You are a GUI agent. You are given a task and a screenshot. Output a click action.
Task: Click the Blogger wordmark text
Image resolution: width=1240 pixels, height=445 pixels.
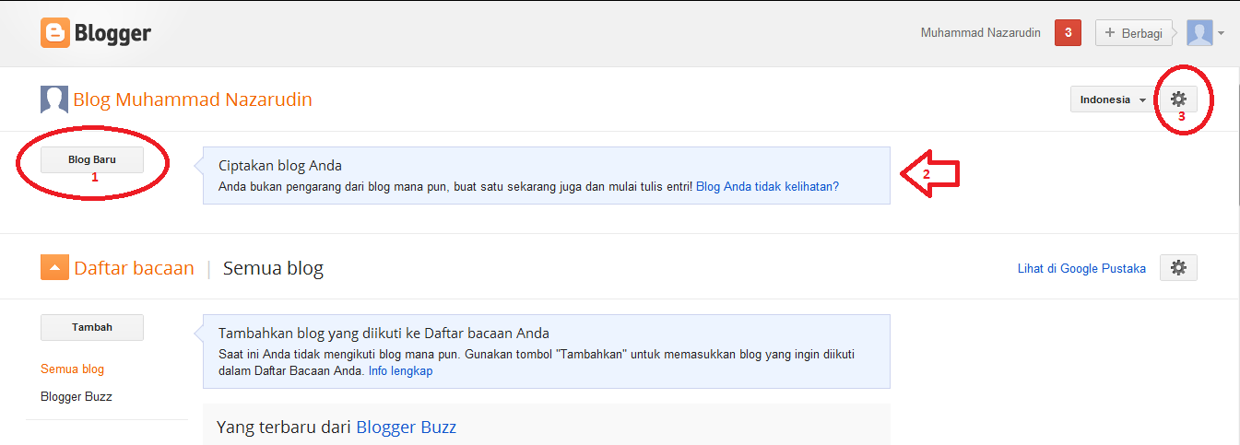pyautogui.click(x=112, y=34)
